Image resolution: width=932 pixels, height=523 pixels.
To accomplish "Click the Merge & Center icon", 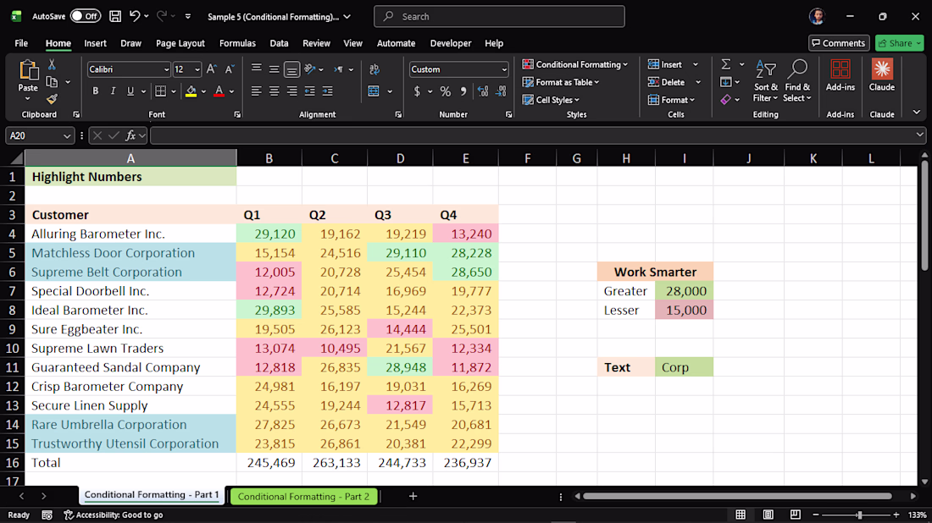I will 374,91.
